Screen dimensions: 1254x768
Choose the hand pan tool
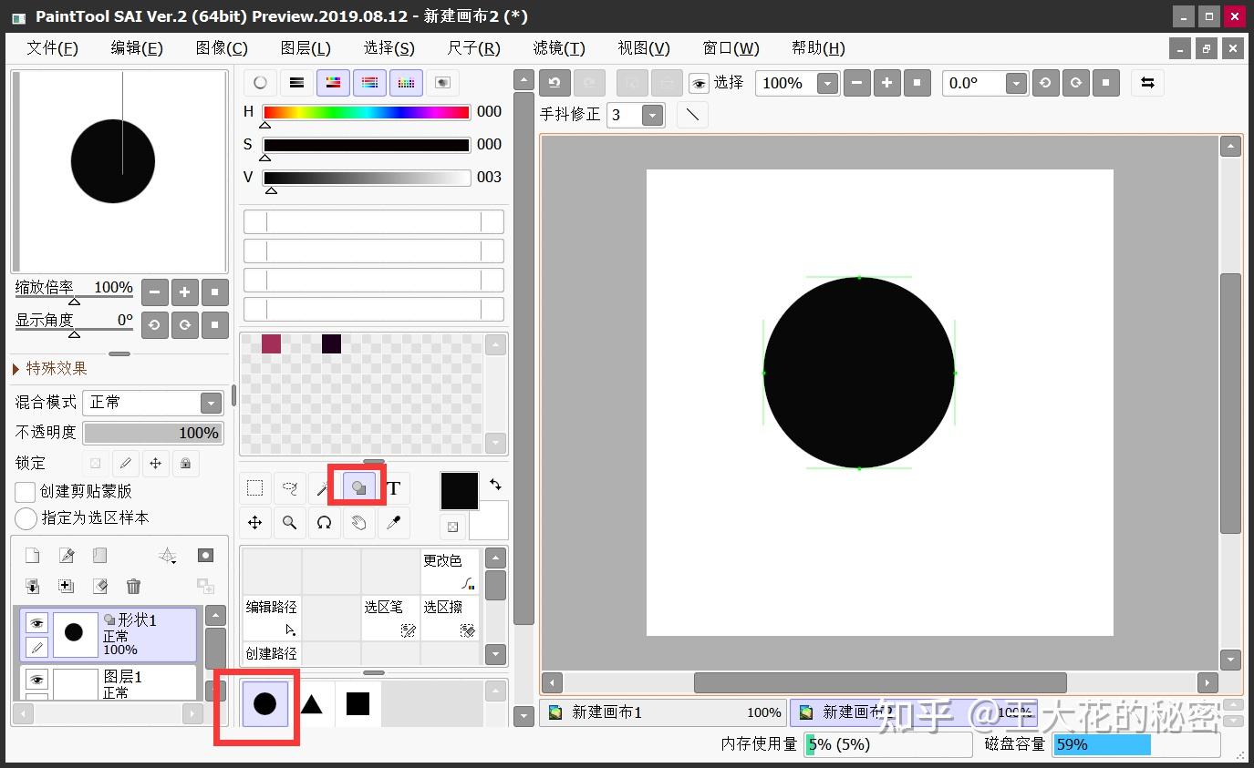point(359,523)
